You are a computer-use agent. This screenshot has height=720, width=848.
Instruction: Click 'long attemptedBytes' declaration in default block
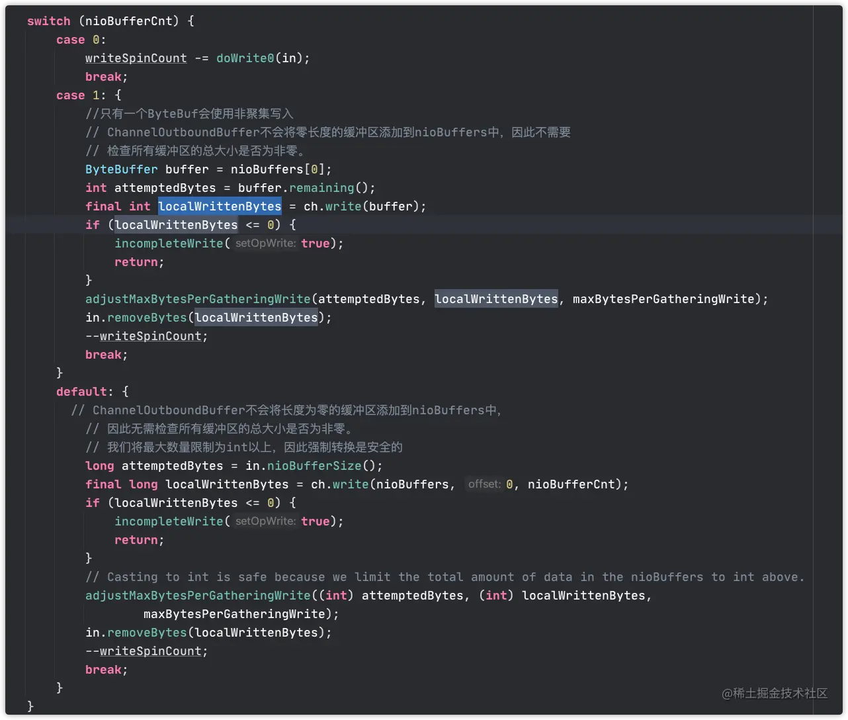pyautogui.click(x=154, y=466)
